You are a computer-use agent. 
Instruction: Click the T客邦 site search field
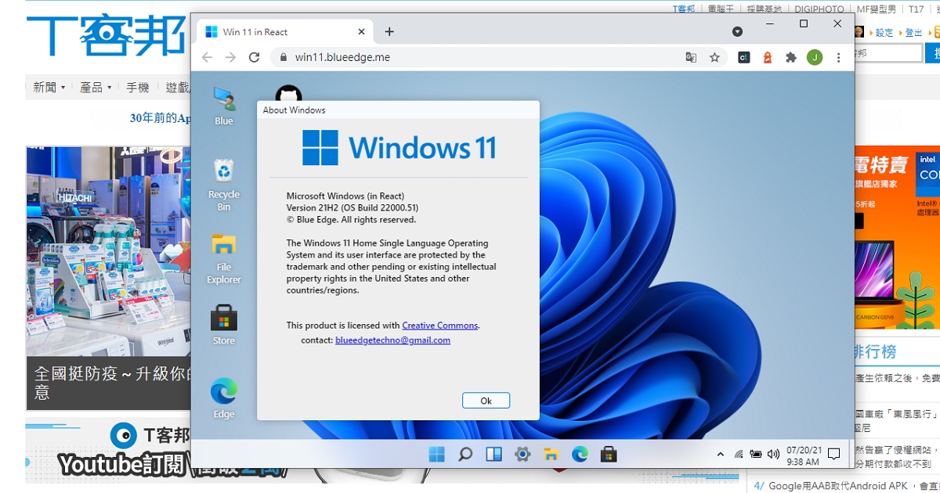[x=888, y=53]
